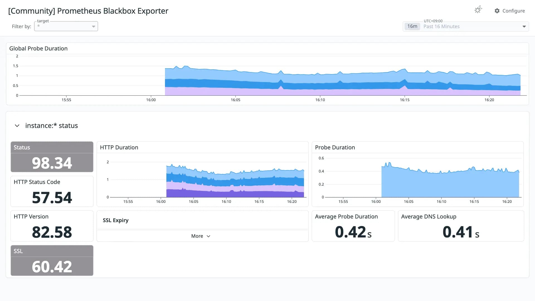This screenshot has height=301, width=535.
Task: Click the 16:10 tick on Global Probe Duration
Action: tap(320, 100)
